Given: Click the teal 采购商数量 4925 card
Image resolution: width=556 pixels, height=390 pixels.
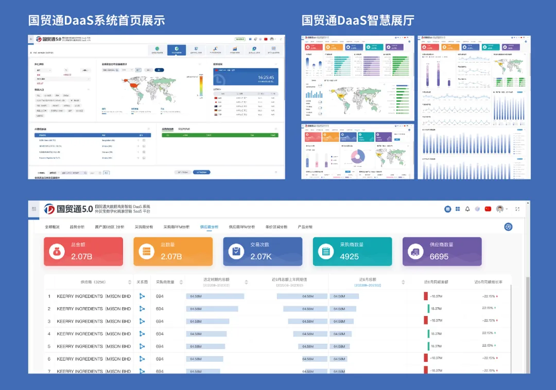Looking at the screenshot, I should 353,251.
